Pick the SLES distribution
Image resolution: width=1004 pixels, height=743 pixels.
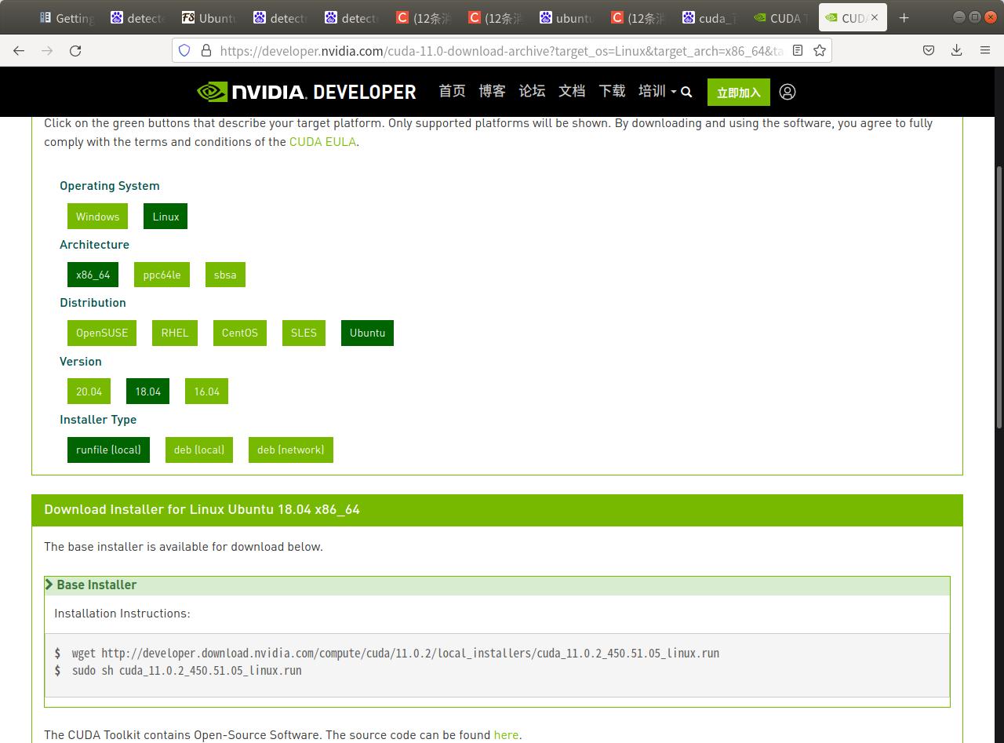point(304,333)
